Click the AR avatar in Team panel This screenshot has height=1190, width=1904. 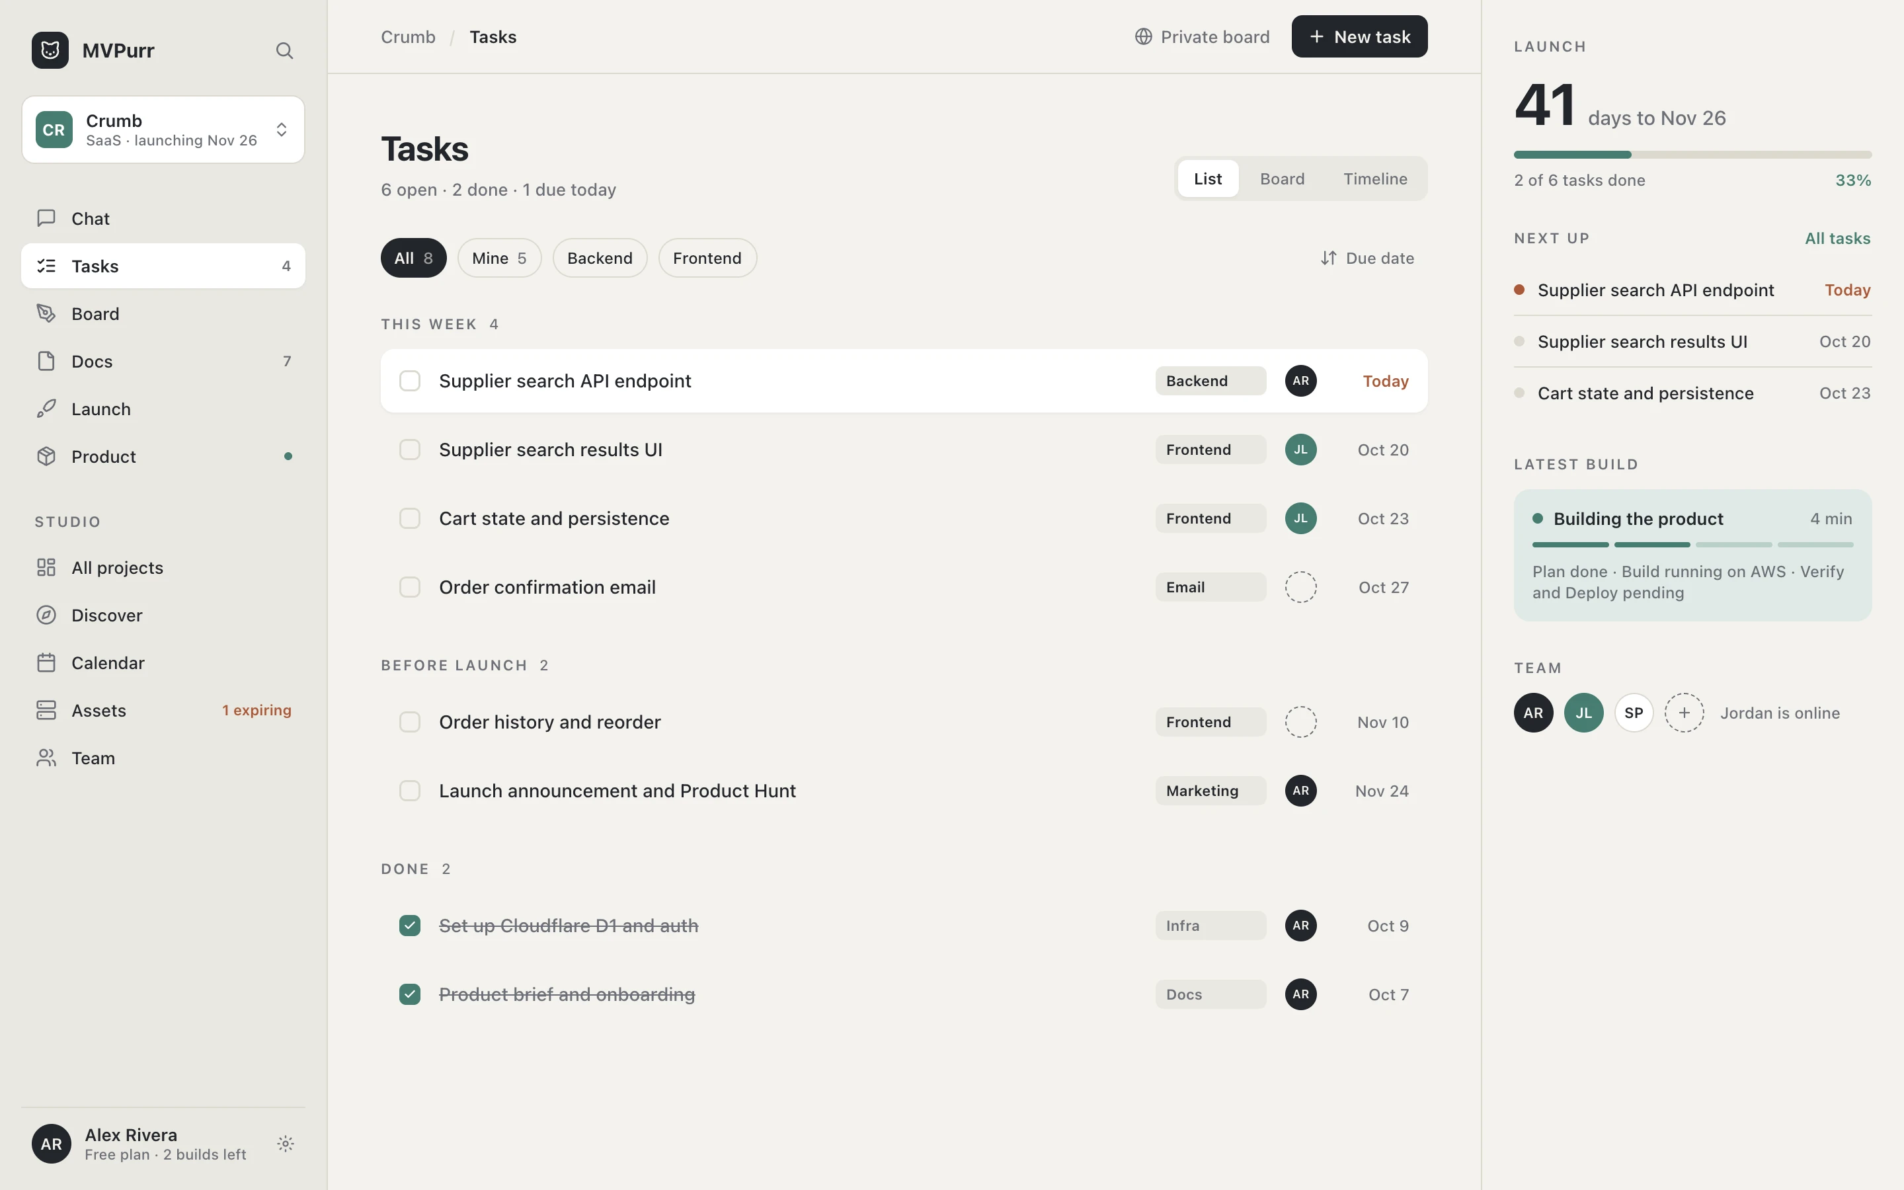coord(1533,713)
